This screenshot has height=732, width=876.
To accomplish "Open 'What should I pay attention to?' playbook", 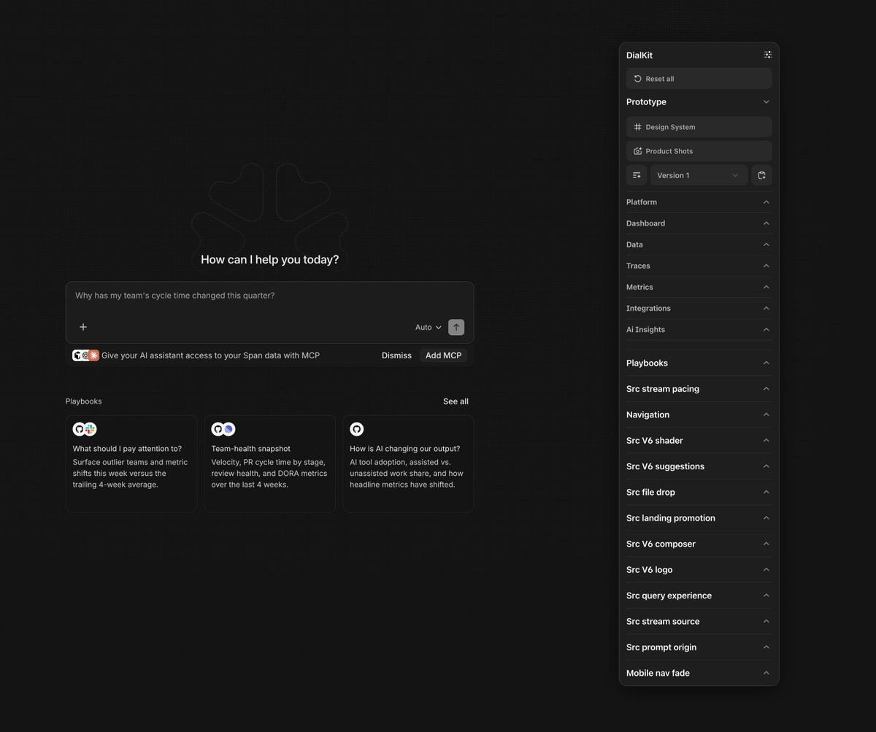I will (x=131, y=463).
